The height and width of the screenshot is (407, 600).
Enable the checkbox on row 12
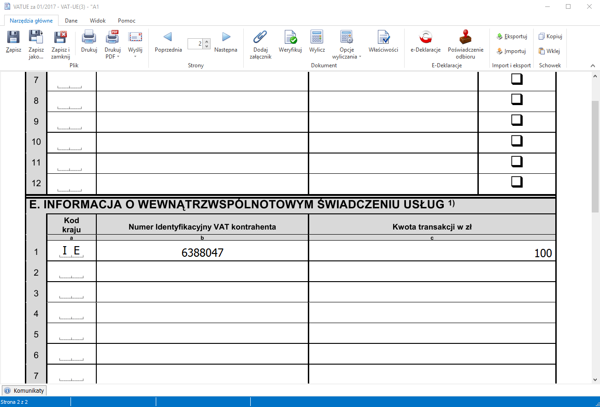pos(516,182)
